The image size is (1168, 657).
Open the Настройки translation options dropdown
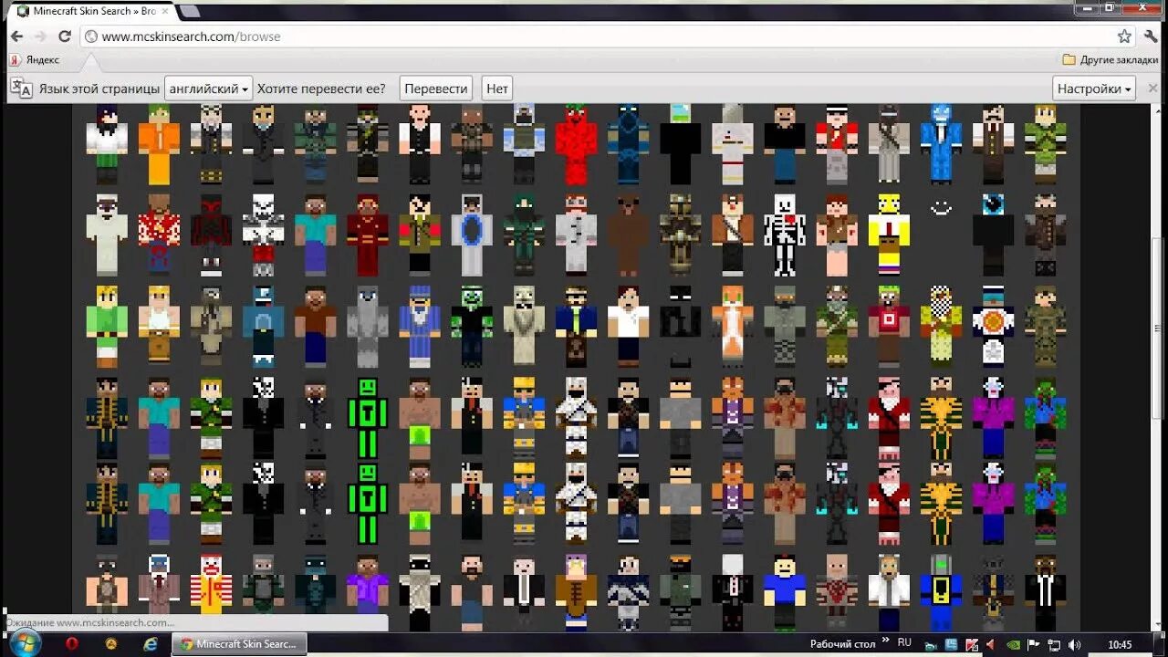pos(1094,89)
